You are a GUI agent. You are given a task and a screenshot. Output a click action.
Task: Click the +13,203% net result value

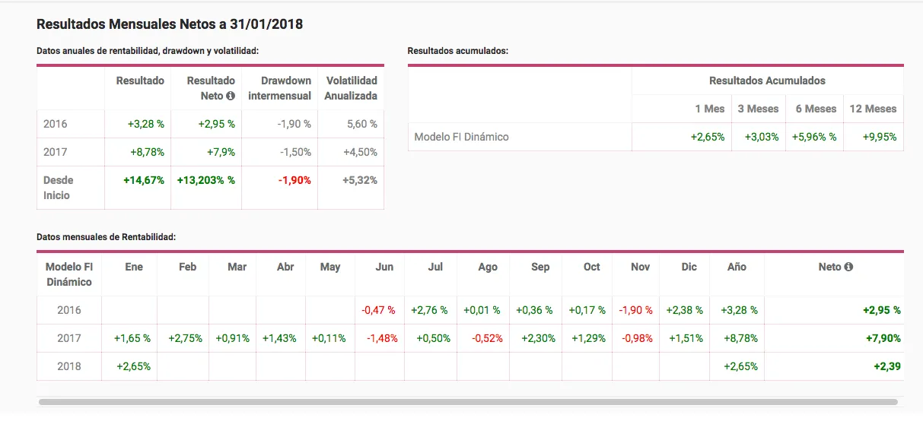[205, 181]
